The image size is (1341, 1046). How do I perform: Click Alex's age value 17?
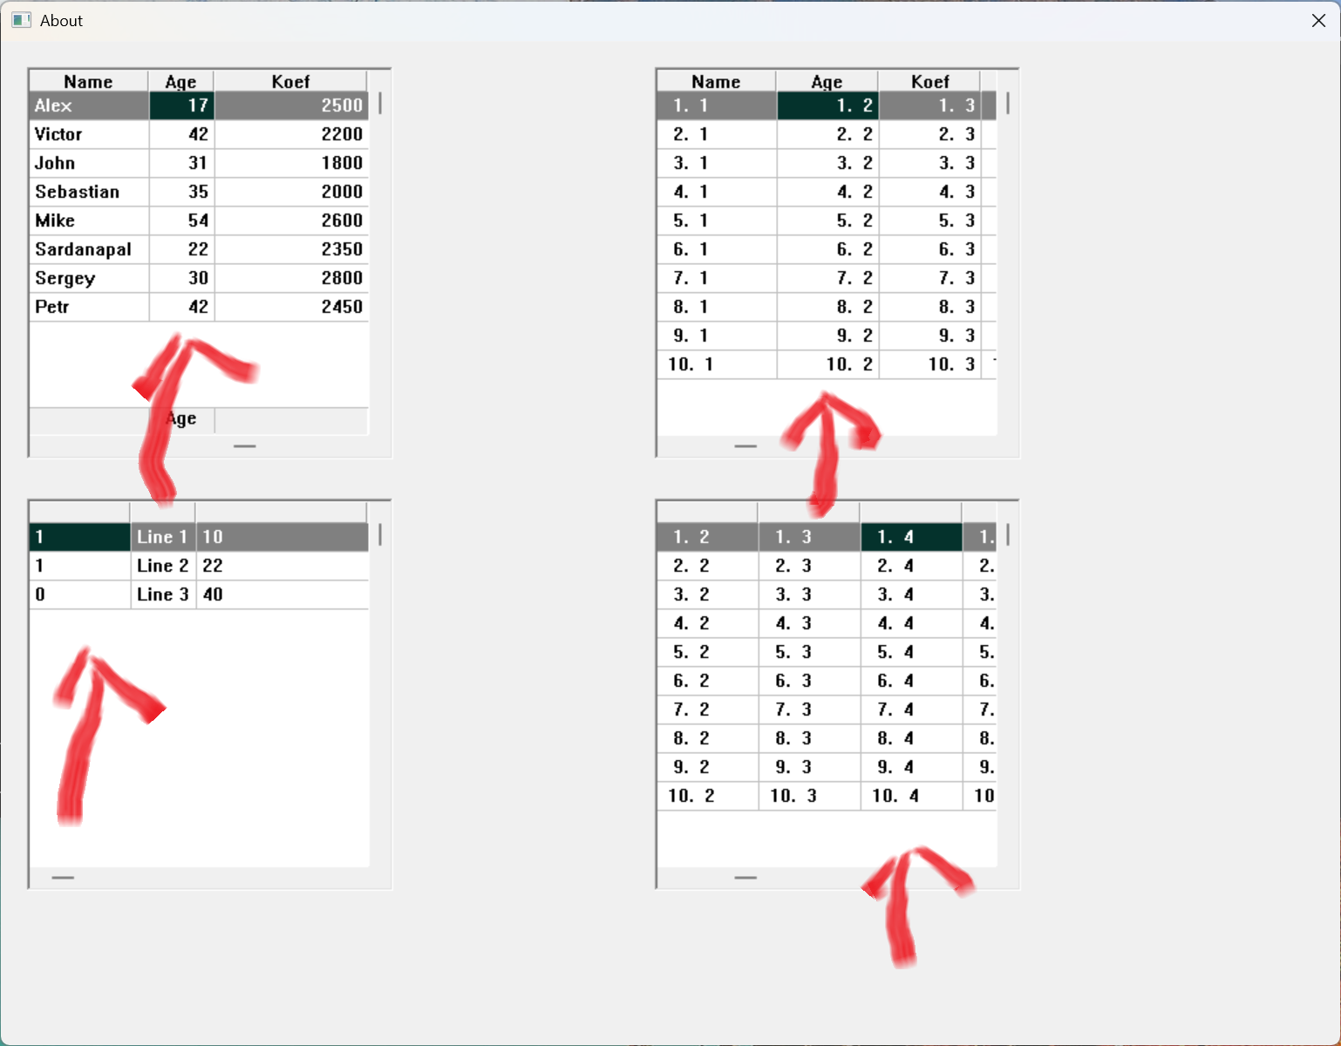coord(181,105)
